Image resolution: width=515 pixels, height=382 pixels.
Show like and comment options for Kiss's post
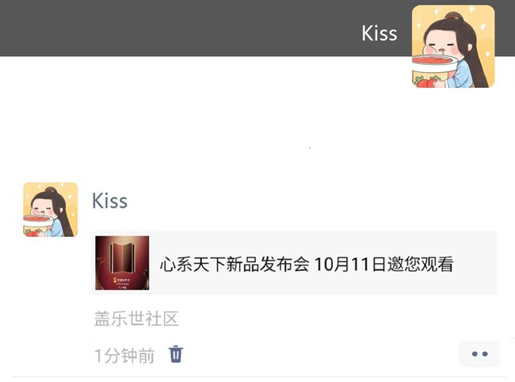click(x=479, y=353)
